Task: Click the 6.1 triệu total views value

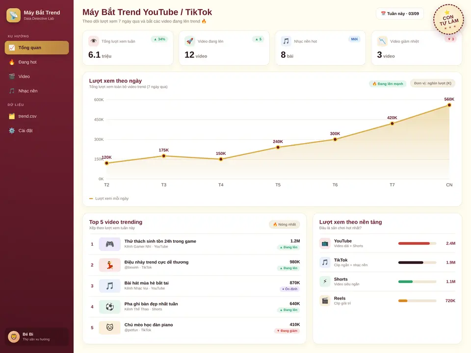Action: click(100, 55)
